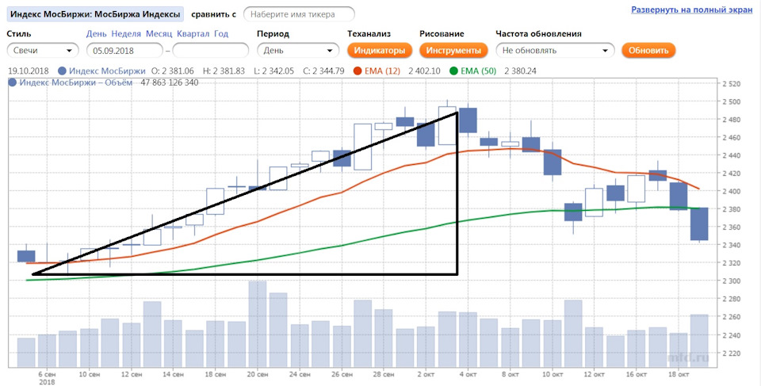Click the Индекс МосБиржи: МосБиржа Индексы title
This screenshot has width=761, height=386.
(95, 14)
